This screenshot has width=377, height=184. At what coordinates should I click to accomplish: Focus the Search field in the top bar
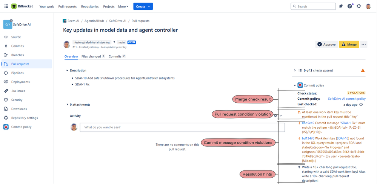click(x=313, y=6)
